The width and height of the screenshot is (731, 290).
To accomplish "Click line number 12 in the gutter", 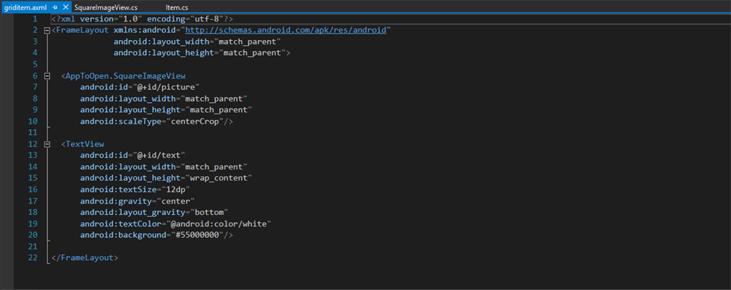I will 32,144.
